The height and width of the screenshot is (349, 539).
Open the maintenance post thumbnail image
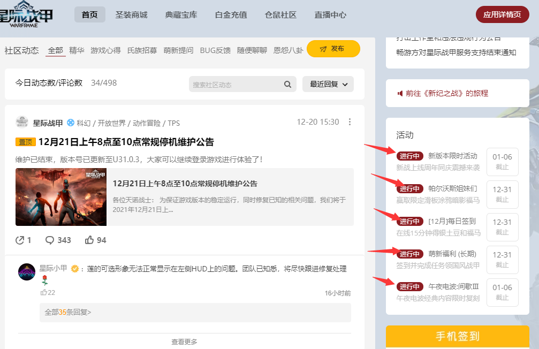[x=61, y=197]
